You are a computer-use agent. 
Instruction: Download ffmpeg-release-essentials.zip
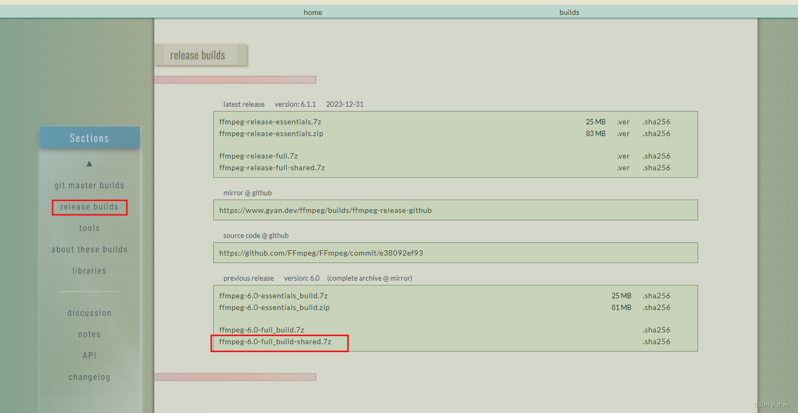(x=271, y=134)
